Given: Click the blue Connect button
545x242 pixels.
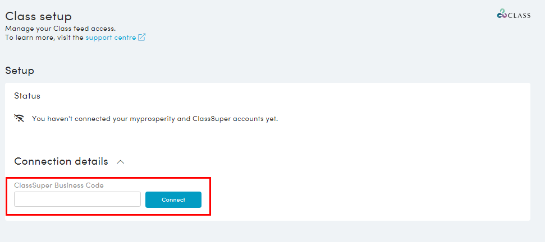Looking at the screenshot, I should tap(173, 199).
